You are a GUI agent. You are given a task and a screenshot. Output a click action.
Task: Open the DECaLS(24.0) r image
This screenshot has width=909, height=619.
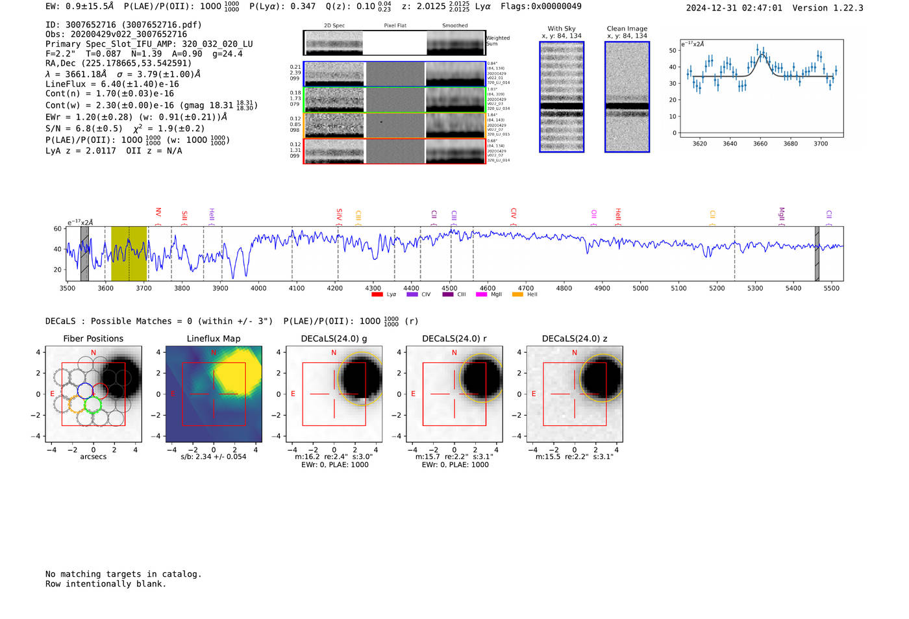(x=454, y=394)
